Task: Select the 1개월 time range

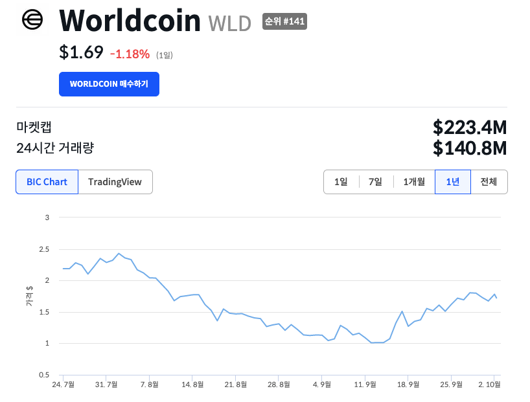Action: point(413,182)
